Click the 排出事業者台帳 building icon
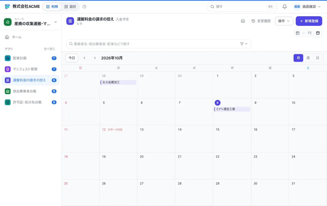This screenshot has height=206, width=327. tap(8, 91)
